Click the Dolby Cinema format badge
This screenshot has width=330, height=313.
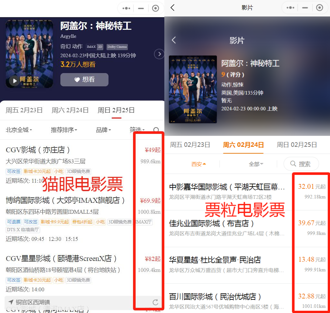coord(117,47)
